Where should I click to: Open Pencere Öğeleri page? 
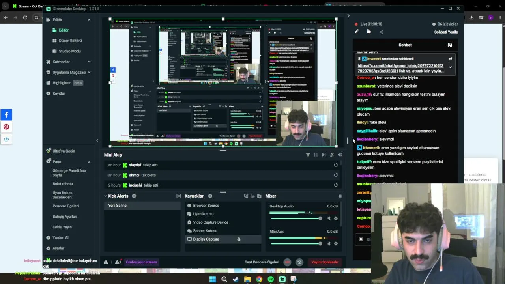65,206
